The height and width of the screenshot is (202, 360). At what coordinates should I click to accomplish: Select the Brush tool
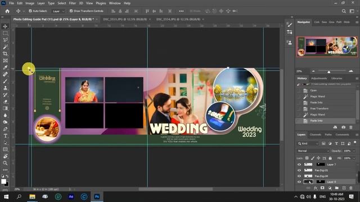5,81
